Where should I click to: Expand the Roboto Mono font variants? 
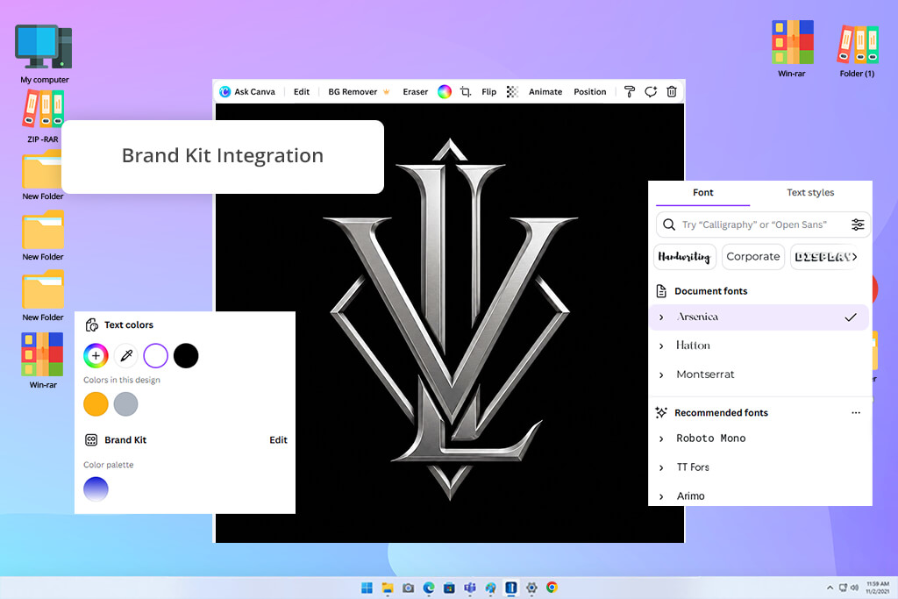point(661,439)
